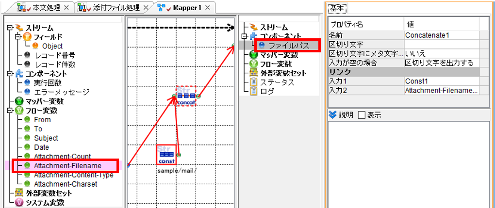Click the left コンポーネント puzzle icon
495x208 pixels.
[18, 74]
